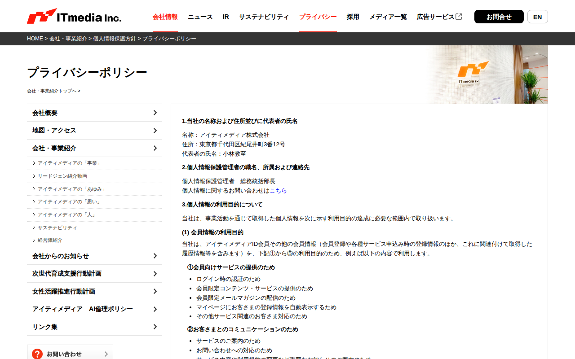Go to HOME in the breadcrumb
Viewport: 575px width, 359px height.
point(35,39)
